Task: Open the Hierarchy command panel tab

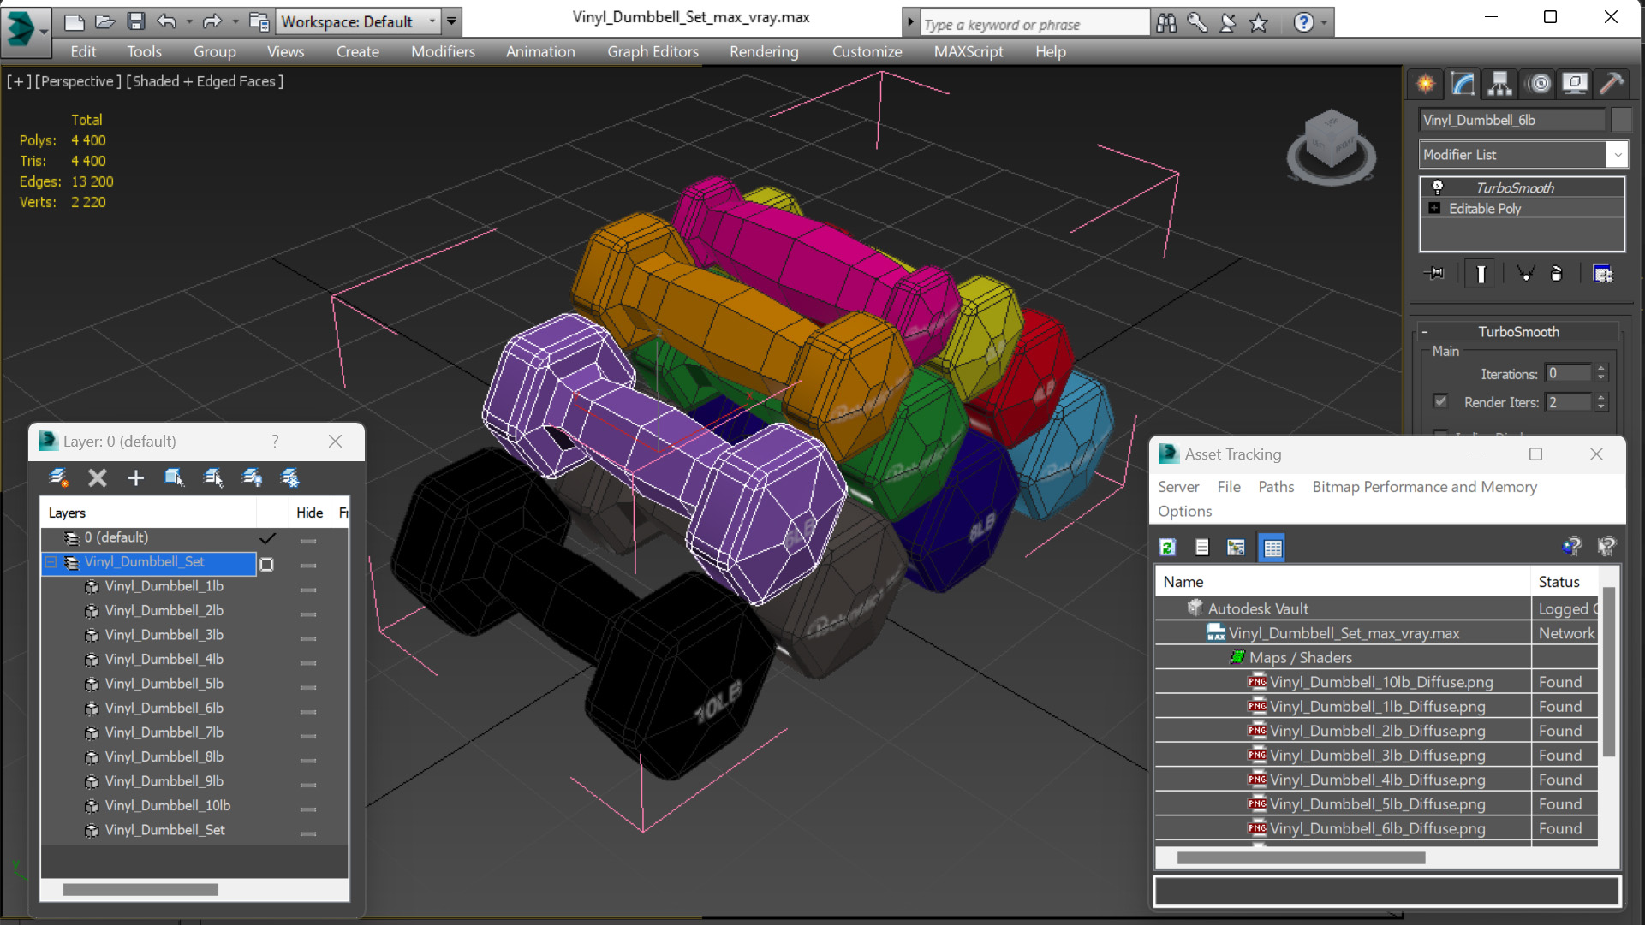Action: click(1500, 83)
